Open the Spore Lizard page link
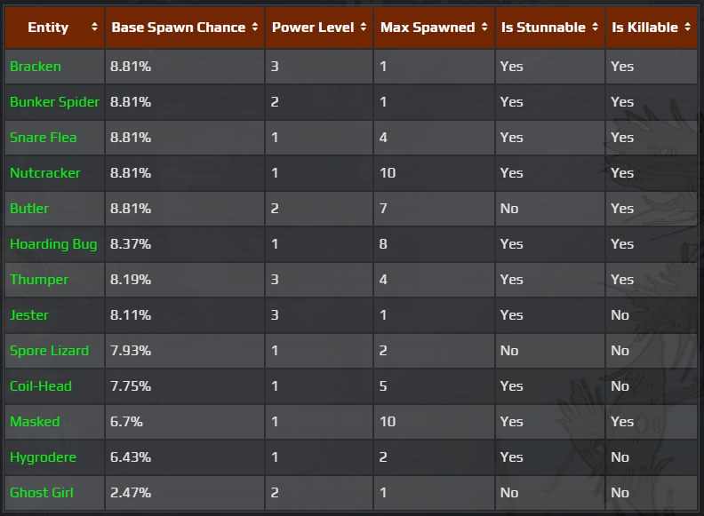This screenshot has height=516, width=704. tap(49, 351)
